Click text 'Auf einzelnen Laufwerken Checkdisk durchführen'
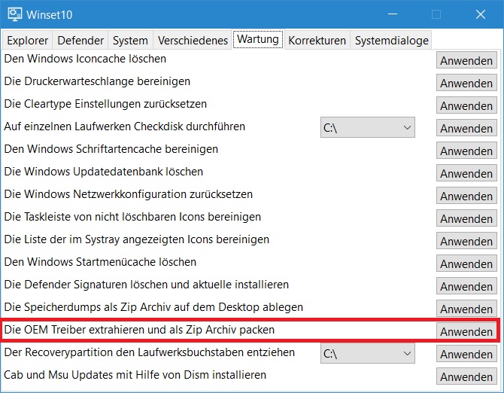Screen dimensions: 504x393 pos(125,126)
